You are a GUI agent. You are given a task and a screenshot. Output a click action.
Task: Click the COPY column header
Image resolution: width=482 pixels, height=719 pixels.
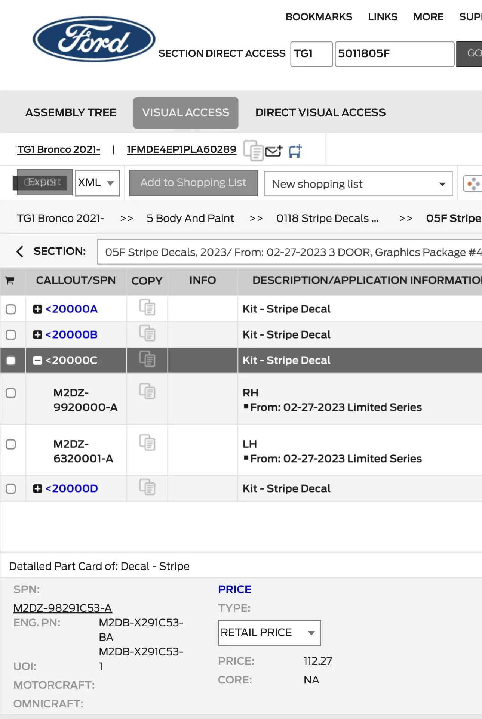pos(147,281)
